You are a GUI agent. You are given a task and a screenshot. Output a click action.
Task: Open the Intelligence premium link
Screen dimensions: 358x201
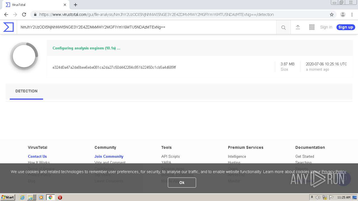237,157
